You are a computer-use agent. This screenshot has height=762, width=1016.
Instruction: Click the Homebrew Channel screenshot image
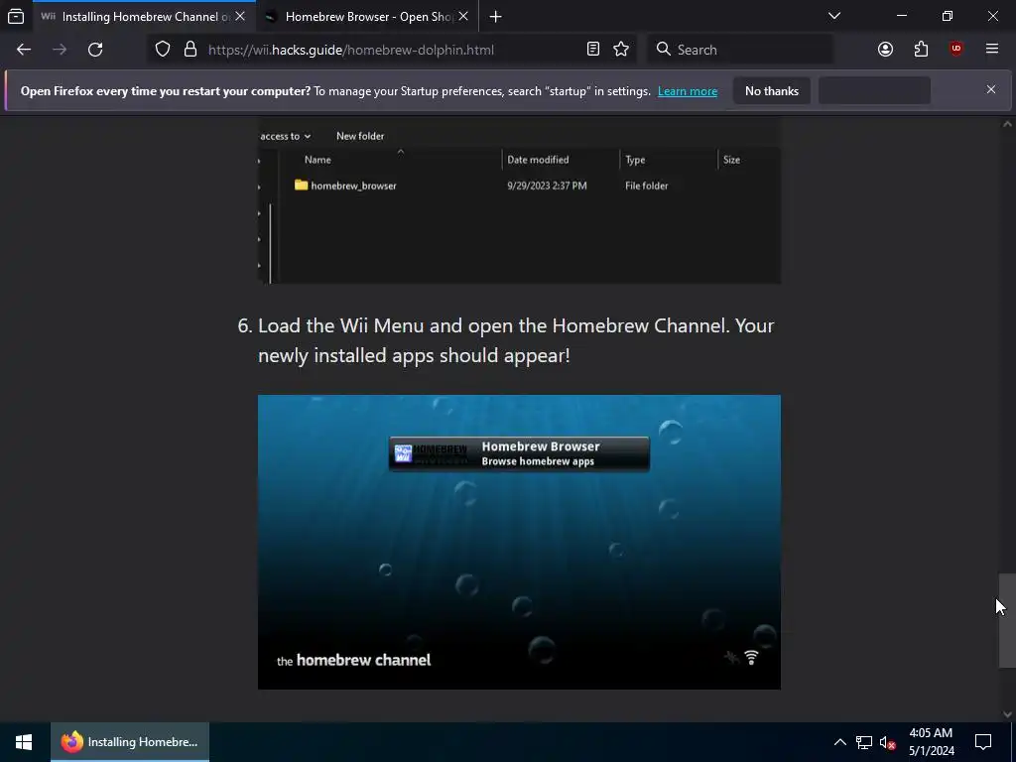pos(519,542)
